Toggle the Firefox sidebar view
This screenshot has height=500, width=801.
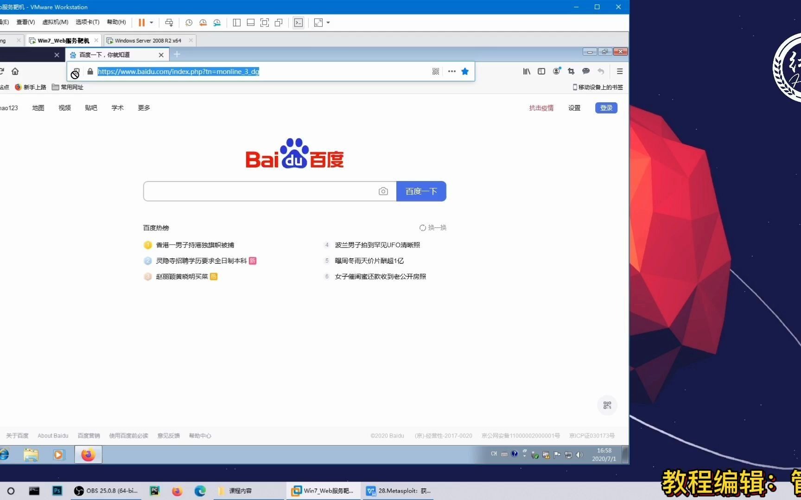pyautogui.click(x=541, y=71)
